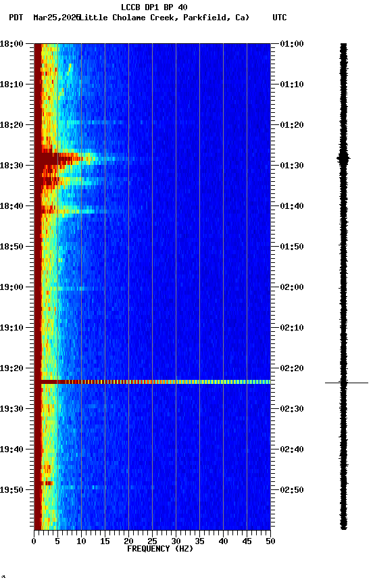Click the 01:10 UTC time label
This screenshot has width=373, height=584.
[x=292, y=84]
